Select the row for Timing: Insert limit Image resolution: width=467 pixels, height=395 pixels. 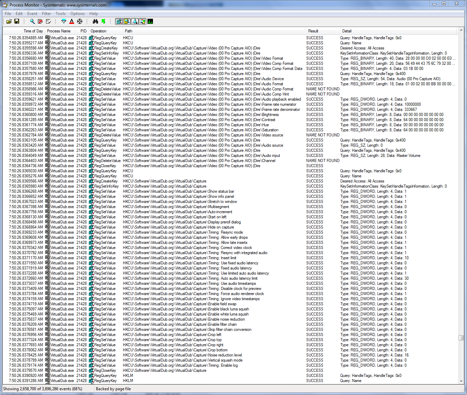230,258
